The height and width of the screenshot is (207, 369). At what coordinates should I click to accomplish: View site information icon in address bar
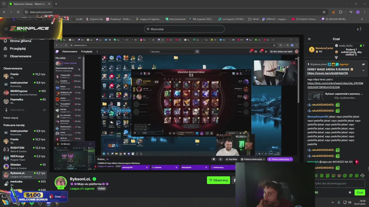[26, 12]
